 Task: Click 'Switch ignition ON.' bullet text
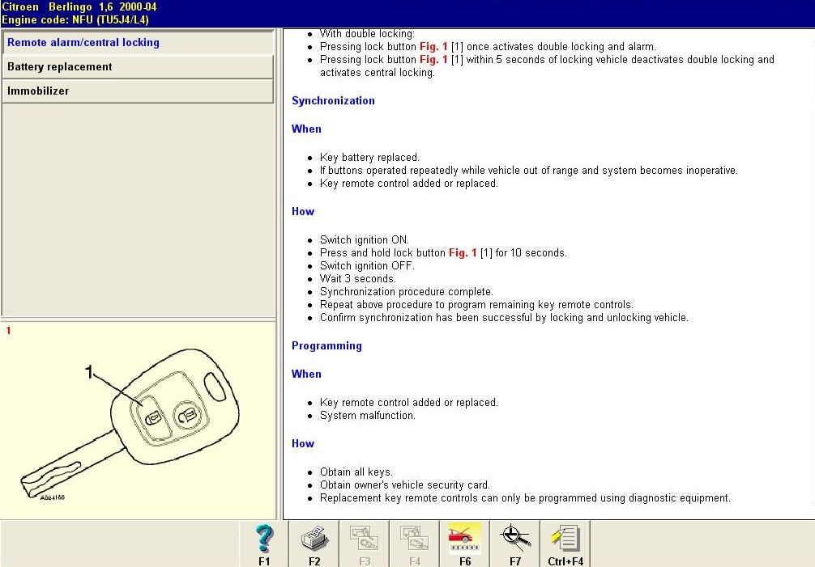[365, 240]
